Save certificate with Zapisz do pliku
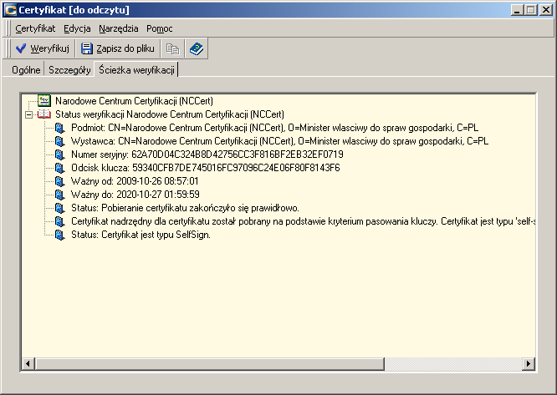557x395 pixels. point(118,48)
